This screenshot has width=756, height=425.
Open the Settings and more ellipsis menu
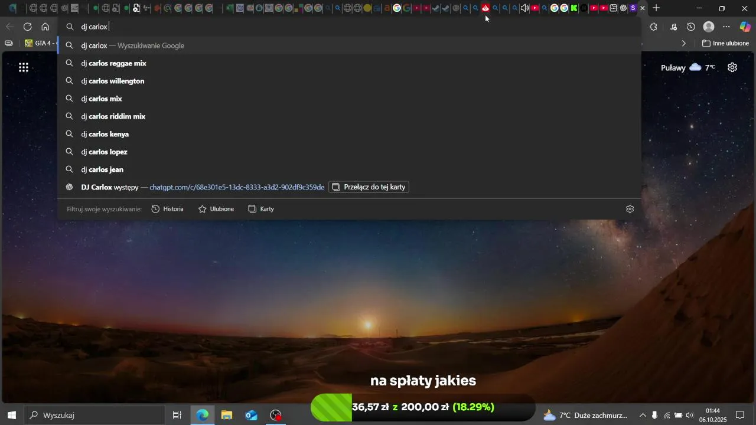(726, 27)
